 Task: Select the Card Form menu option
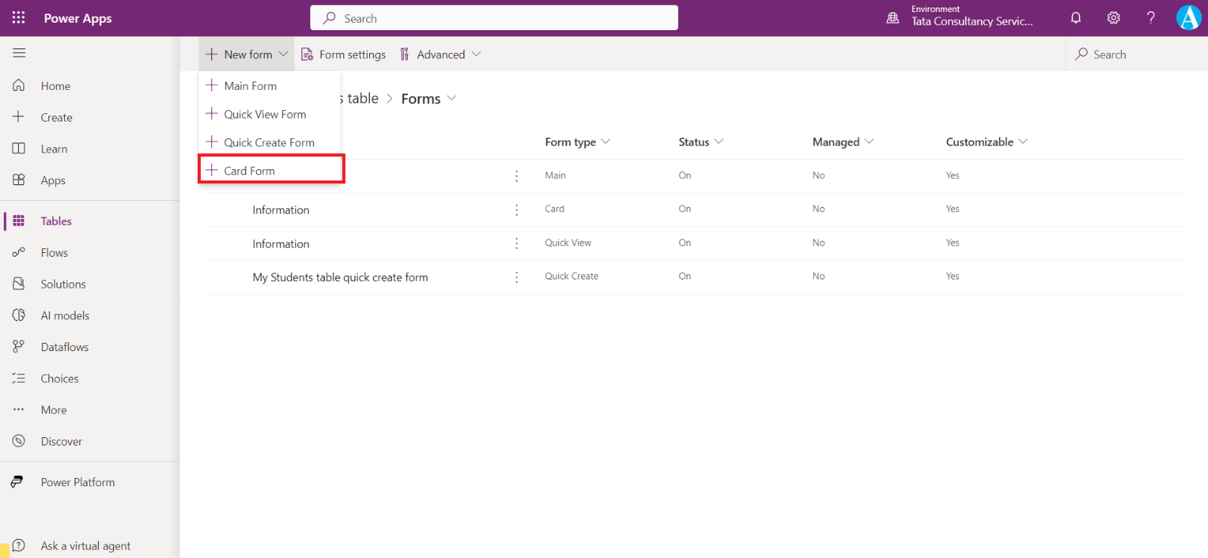(x=250, y=171)
